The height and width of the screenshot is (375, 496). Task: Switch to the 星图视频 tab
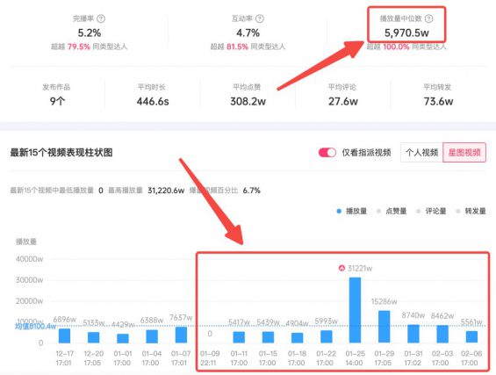pyautogui.click(x=464, y=153)
